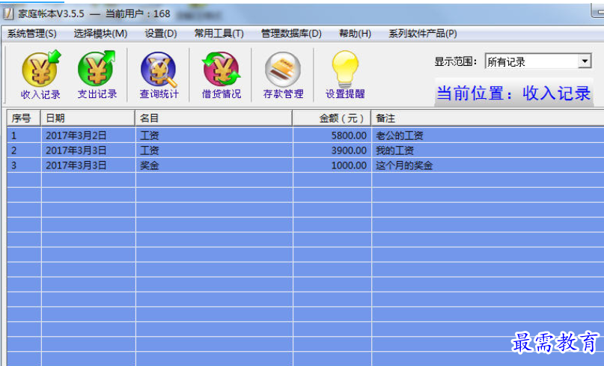The width and height of the screenshot is (604, 366).
Task: Open the 选择模块(M) menu
Action: click(100, 34)
